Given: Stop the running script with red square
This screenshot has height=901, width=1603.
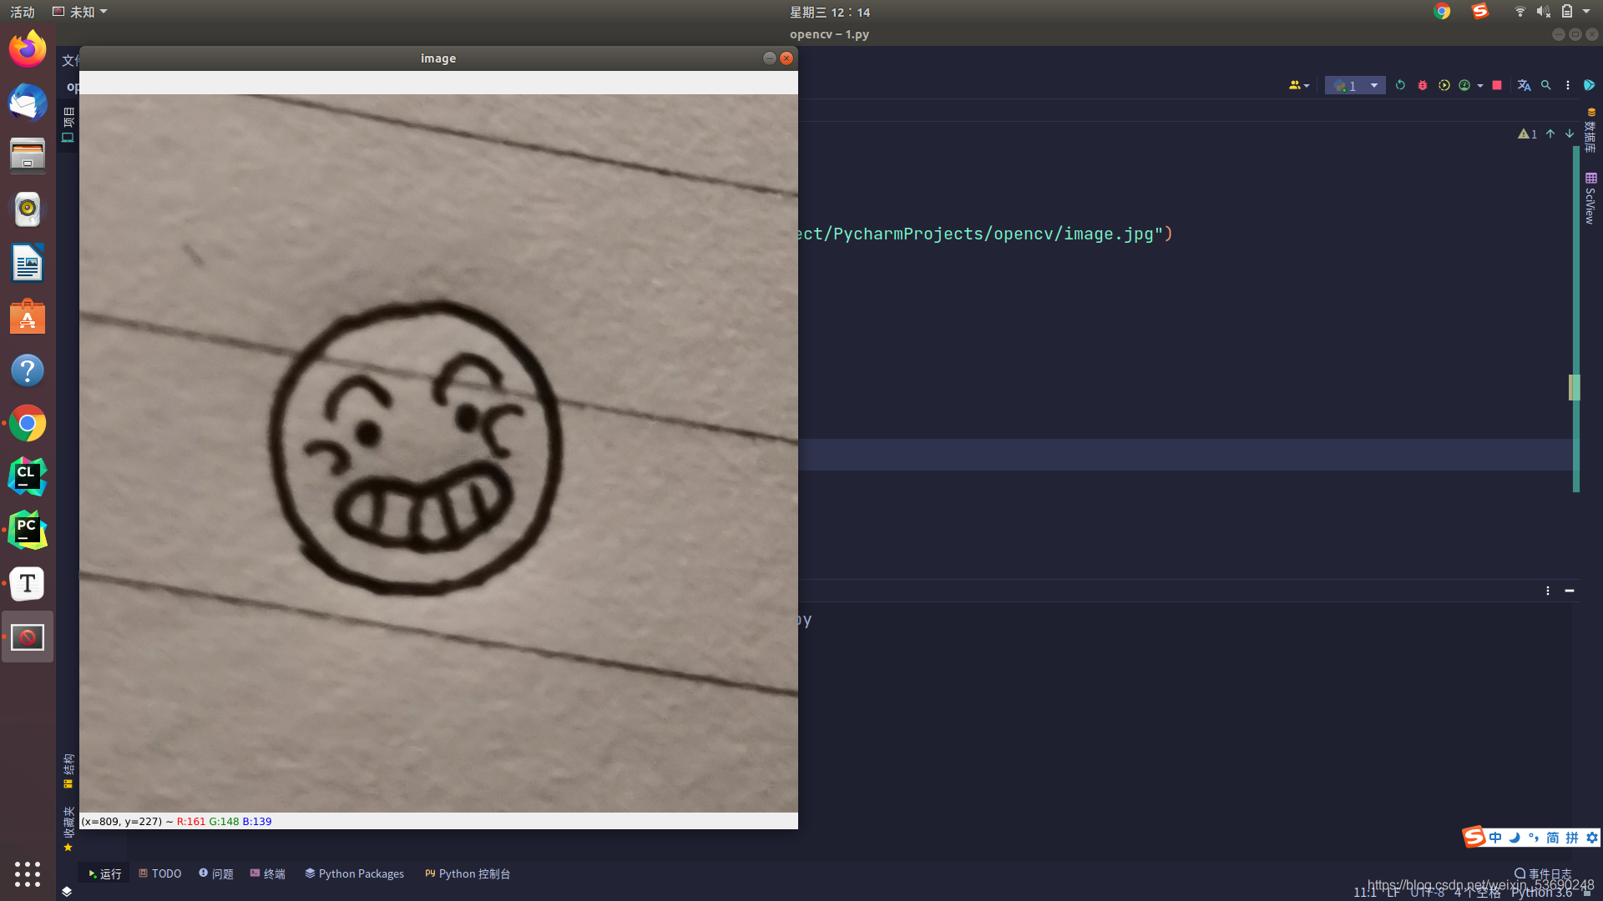Looking at the screenshot, I should pos(1497,85).
